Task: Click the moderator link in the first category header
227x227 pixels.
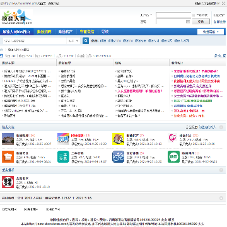Action: pos(207,127)
